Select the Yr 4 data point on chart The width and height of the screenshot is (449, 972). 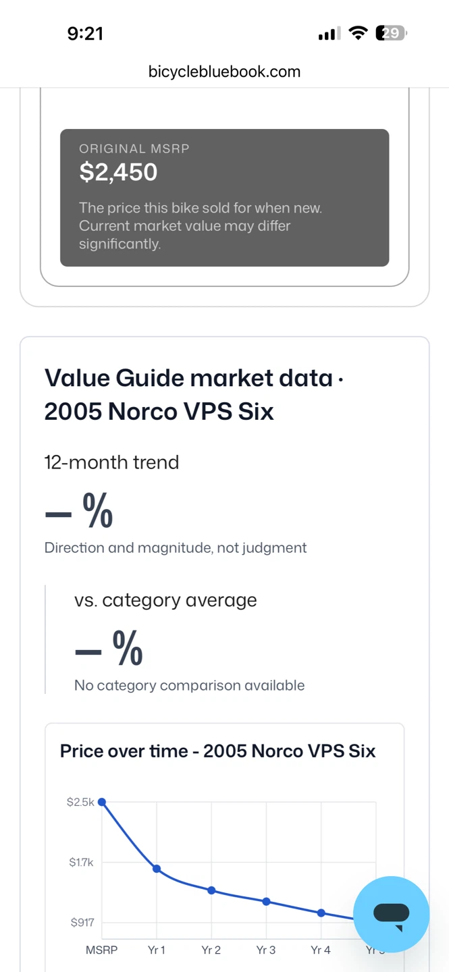click(x=321, y=913)
